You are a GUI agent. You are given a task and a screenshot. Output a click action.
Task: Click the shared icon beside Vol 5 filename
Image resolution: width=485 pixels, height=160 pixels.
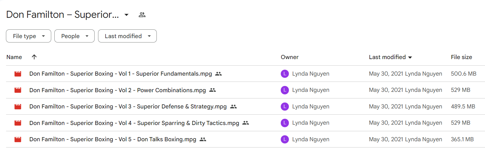click(x=203, y=139)
